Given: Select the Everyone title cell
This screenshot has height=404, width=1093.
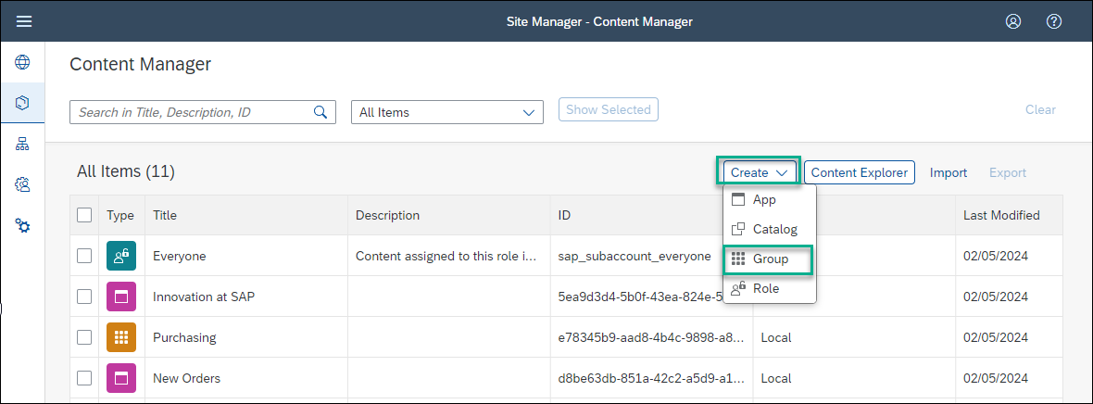Looking at the screenshot, I should point(246,256).
